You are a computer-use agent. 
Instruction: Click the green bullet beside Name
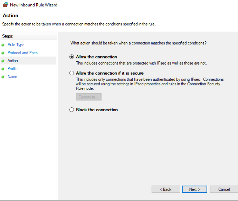(3, 77)
